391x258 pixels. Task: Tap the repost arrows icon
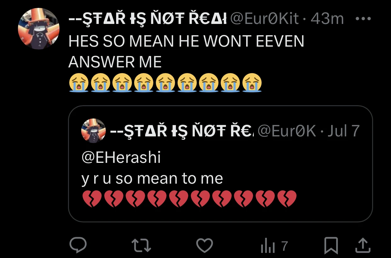coord(141,246)
